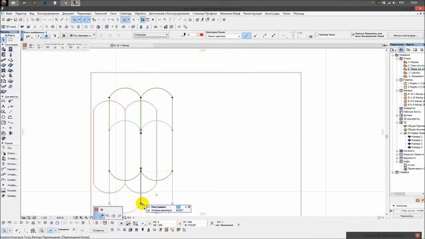Screen dimensions: 425x239
Task: Click the zoom-in magnifier in bottom bar
Action: [x=81, y=218]
